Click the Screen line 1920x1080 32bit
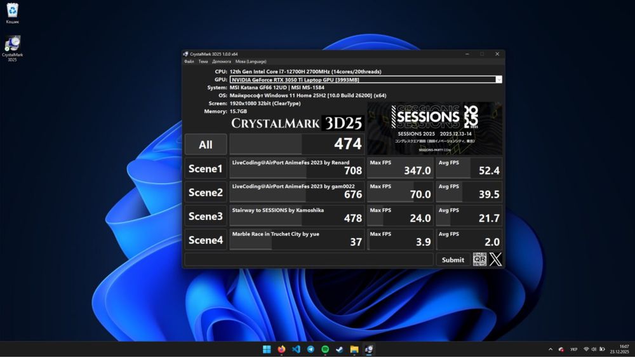This screenshot has height=357, width=635. click(265, 104)
